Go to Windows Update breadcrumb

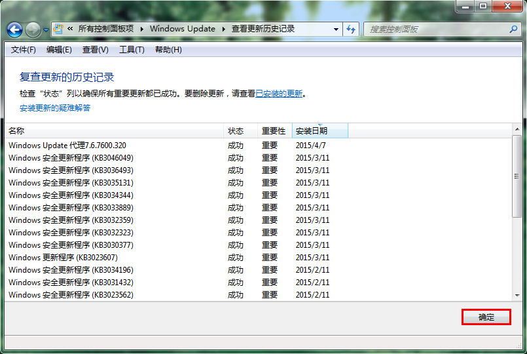[183, 29]
